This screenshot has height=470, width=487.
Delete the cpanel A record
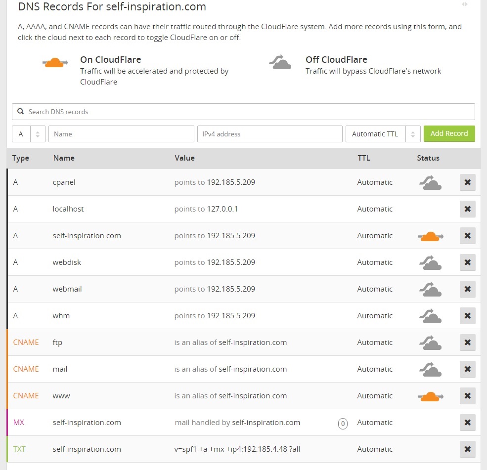pos(467,182)
